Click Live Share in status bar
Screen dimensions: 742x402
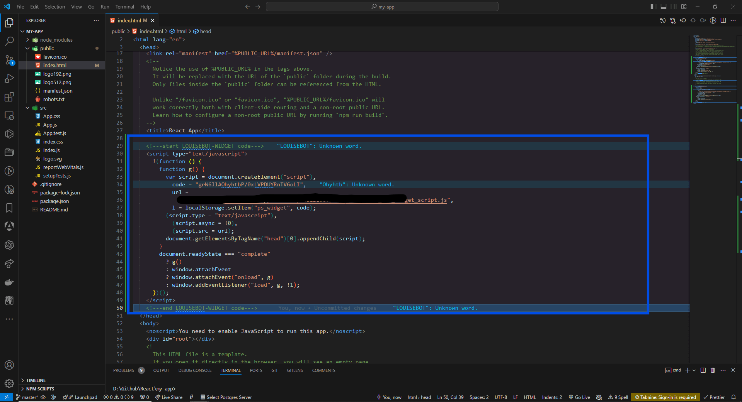pos(169,397)
